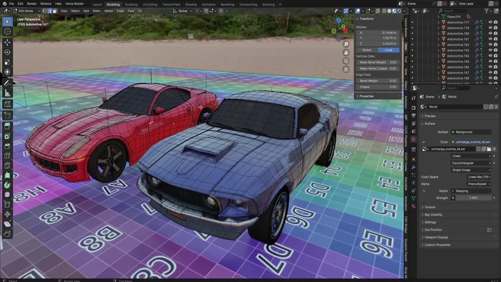Select the Knife tool
Viewport: 501px width, 282px height.
pyautogui.click(x=7, y=166)
